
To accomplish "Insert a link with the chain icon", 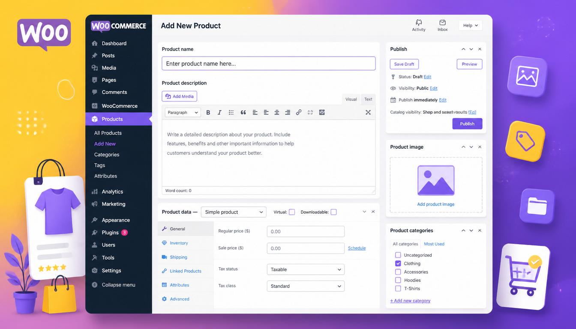I will (299, 112).
